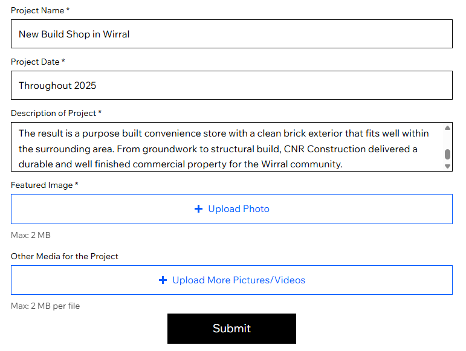Click the plus icon beside Upload Photo

pyautogui.click(x=198, y=209)
